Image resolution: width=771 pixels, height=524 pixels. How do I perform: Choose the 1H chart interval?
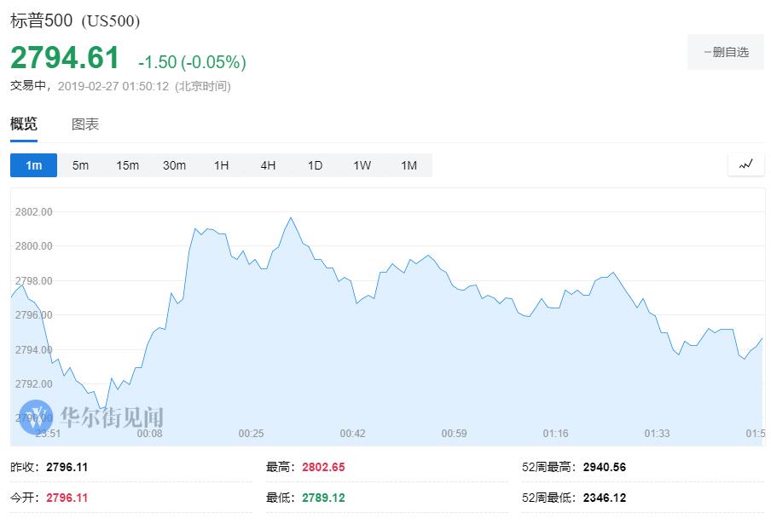click(221, 165)
